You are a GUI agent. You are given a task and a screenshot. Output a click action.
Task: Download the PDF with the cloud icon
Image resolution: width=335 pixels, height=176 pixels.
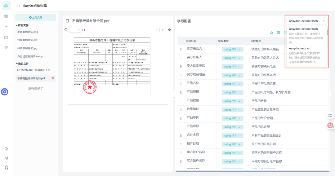coord(169,30)
